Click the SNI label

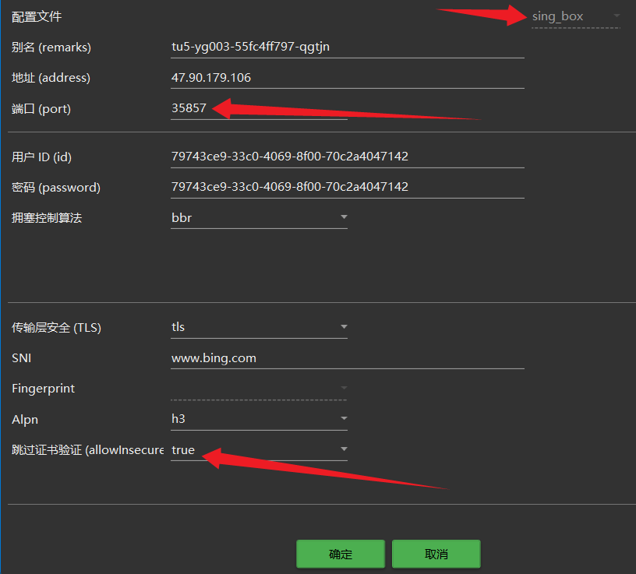[22, 358]
